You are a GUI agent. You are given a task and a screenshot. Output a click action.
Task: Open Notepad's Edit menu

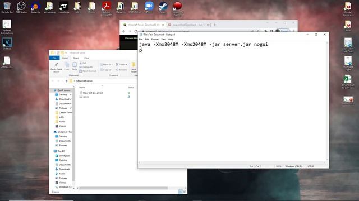147,39
